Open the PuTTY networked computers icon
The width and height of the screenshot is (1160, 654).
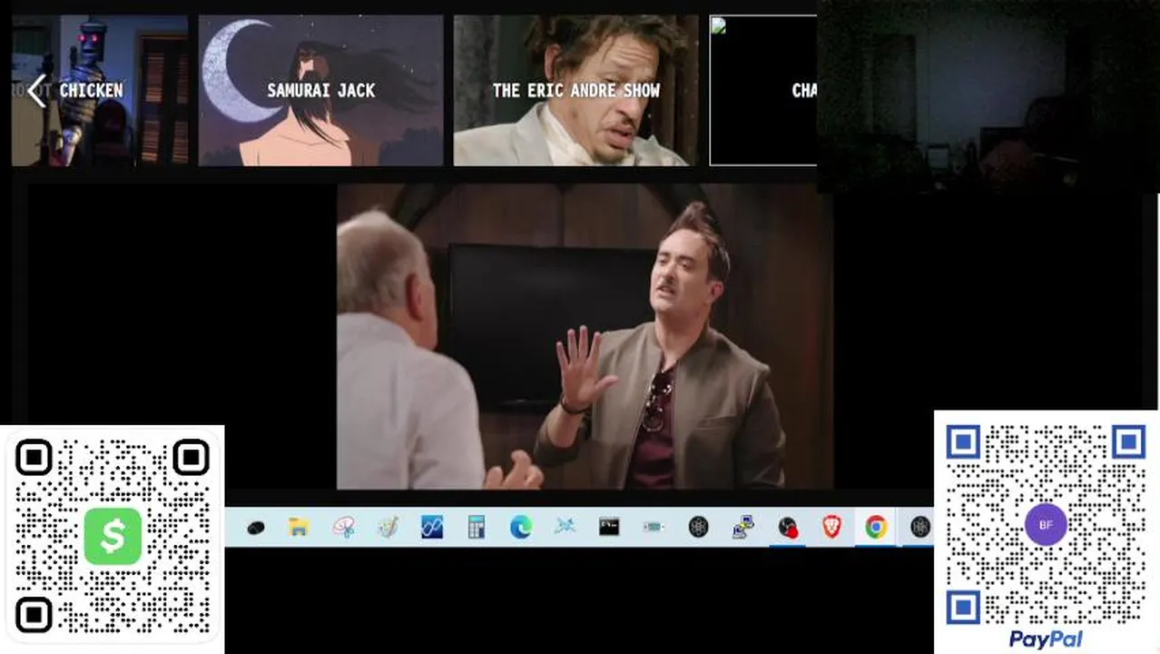(742, 527)
